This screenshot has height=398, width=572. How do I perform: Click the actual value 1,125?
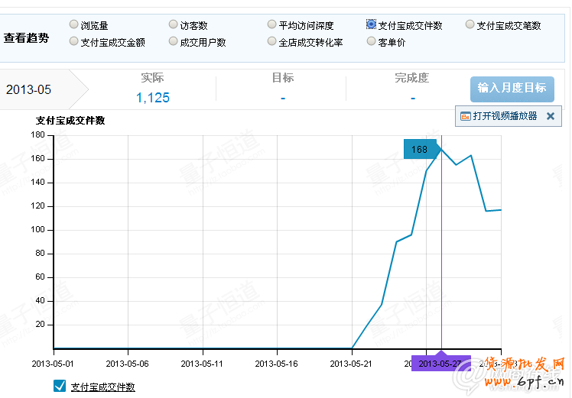pyautogui.click(x=153, y=97)
